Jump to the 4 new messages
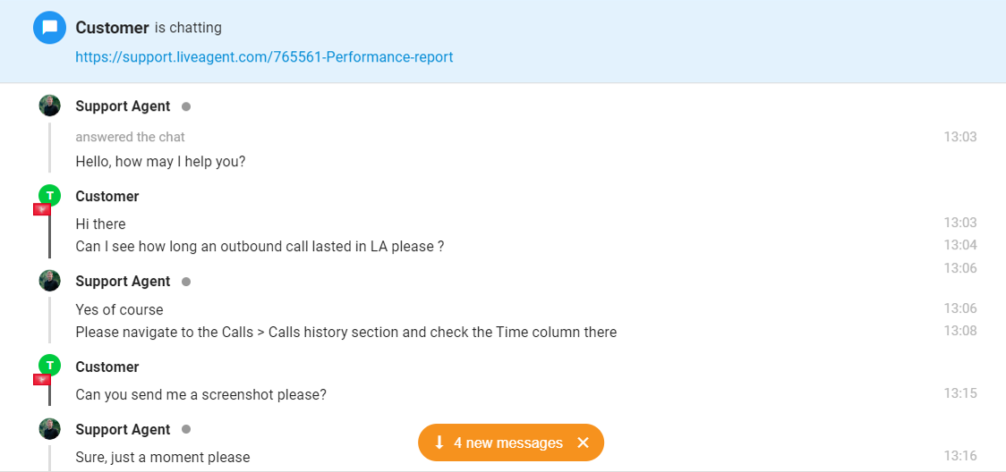Viewport: 1006px width, 472px height. [507, 443]
